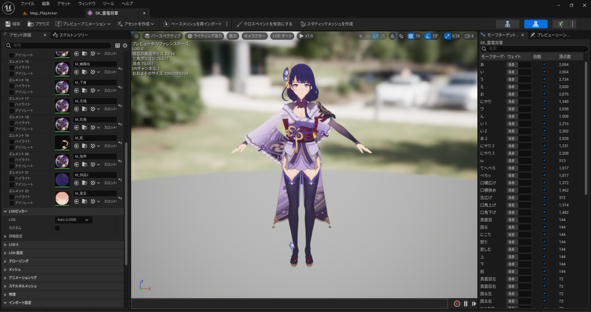Adjust weight slider for morph target 怒り

coord(519,242)
